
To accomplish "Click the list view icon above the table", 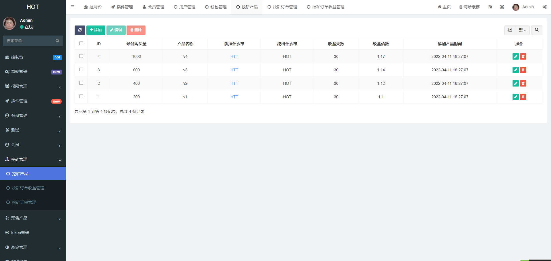I will 510,30.
